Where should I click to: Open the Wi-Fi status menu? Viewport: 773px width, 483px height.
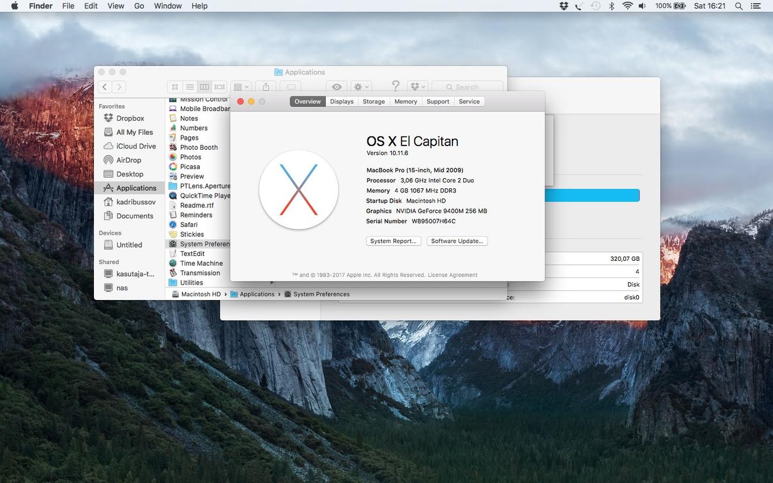627,6
